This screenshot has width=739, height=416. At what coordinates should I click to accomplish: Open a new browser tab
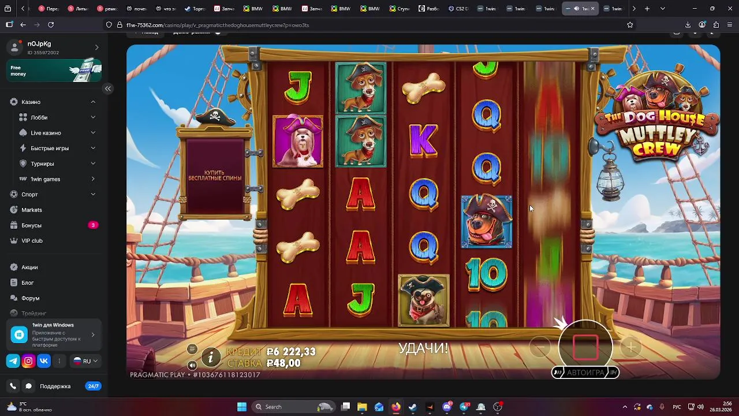point(647,9)
